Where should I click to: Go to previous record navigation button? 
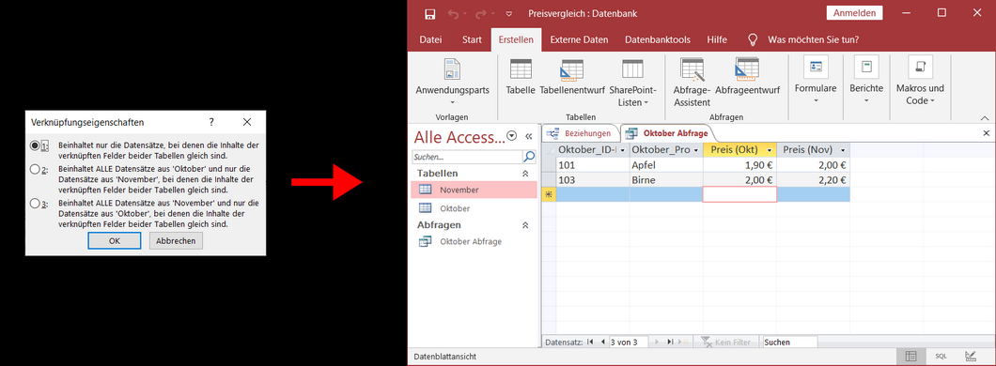coord(602,342)
